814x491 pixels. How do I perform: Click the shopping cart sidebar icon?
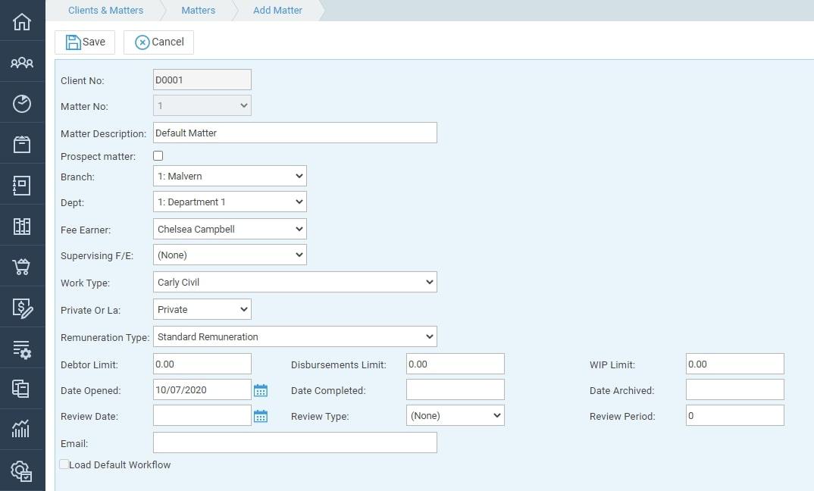coord(22,267)
